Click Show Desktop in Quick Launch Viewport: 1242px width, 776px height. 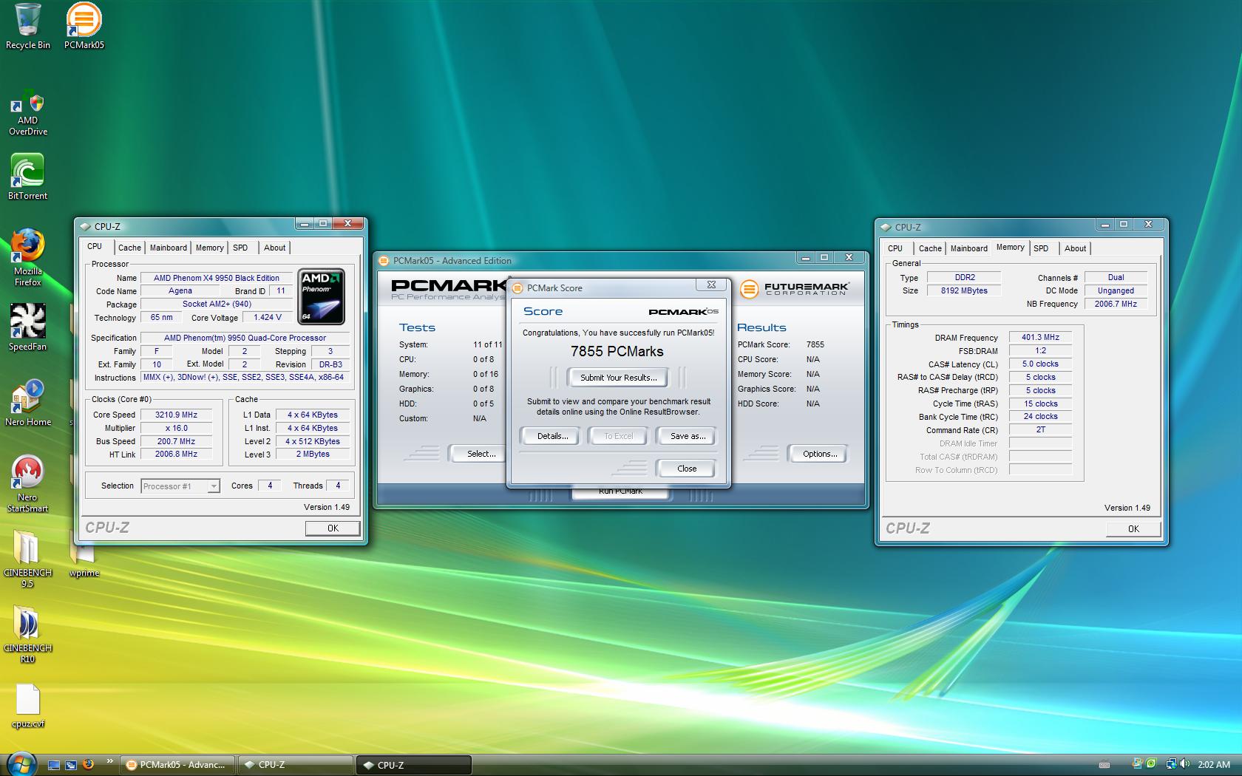point(54,765)
